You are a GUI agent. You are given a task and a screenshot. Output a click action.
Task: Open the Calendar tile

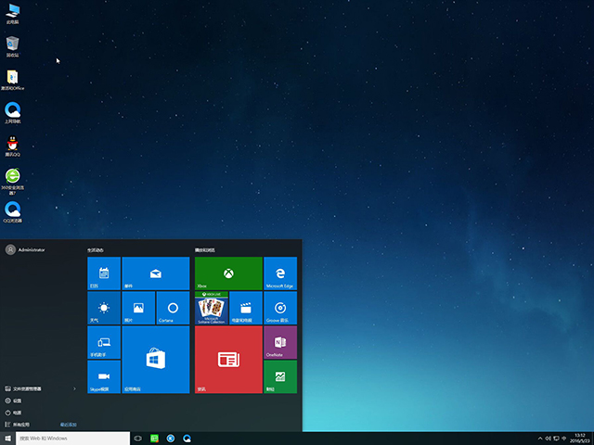coord(104,273)
